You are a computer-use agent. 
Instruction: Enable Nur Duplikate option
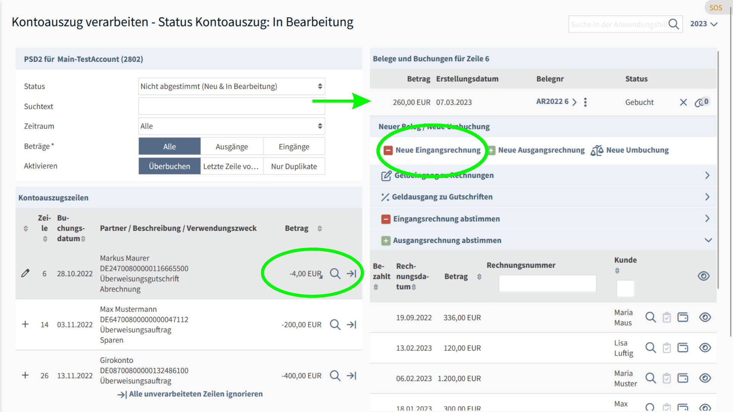(x=294, y=166)
